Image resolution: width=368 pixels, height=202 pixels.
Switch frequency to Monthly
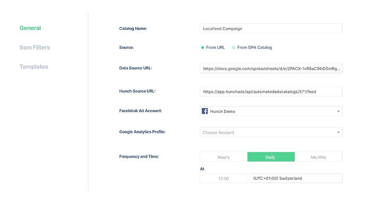click(x=318, y=157)
